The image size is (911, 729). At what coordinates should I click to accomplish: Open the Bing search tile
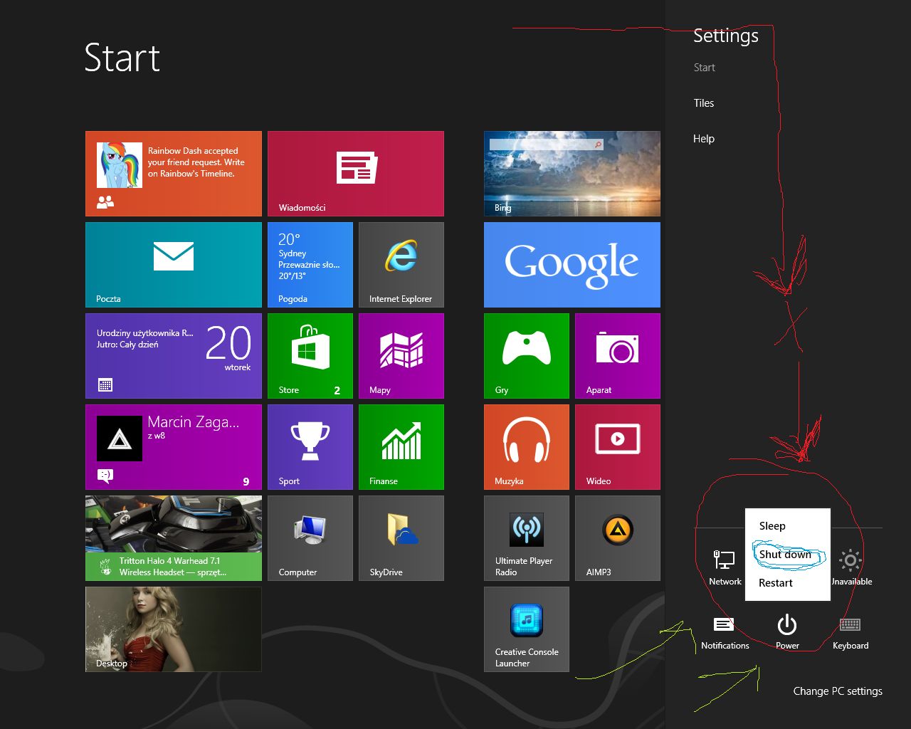[x=572, y=174]
